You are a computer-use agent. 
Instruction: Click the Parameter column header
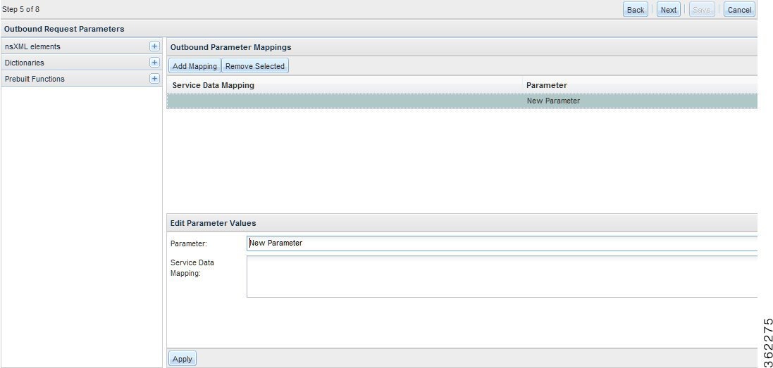tap(640, 85)
